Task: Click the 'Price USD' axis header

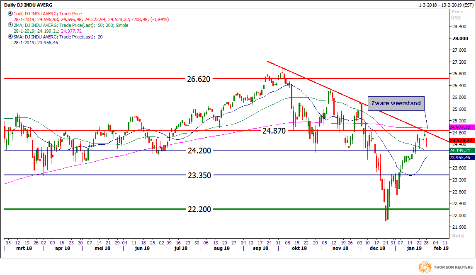Action: tap(457, 14)
